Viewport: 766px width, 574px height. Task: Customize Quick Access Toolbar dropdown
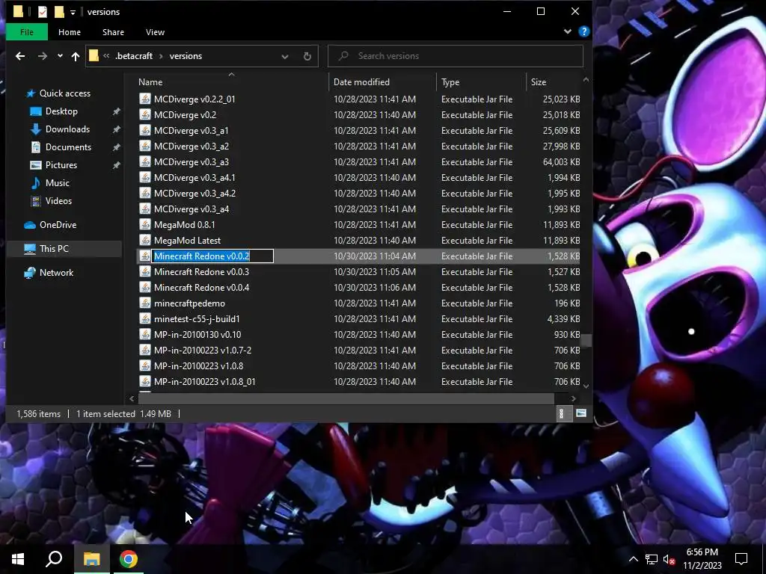(73, 12)
